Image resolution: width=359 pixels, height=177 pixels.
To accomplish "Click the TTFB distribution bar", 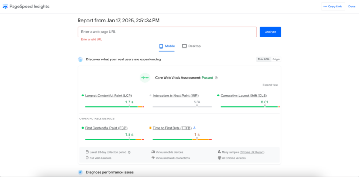I will point(182,139).
